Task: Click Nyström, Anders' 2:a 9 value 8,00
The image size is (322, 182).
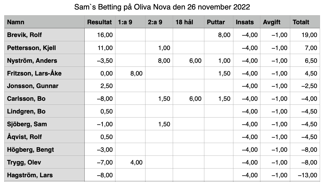Action: coord(159,60)
